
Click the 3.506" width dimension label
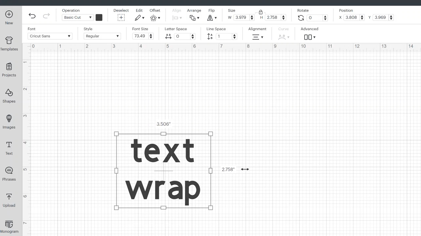pos(163,124)
